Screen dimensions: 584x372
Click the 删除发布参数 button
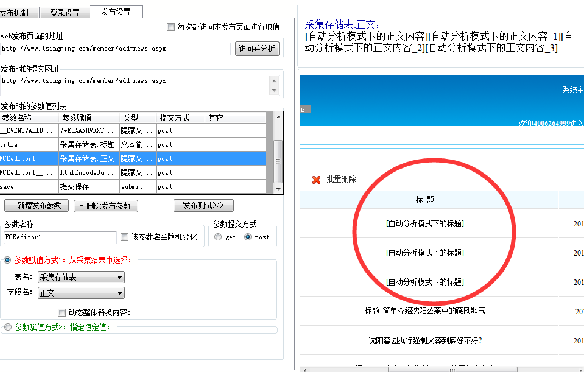(106, 206)
